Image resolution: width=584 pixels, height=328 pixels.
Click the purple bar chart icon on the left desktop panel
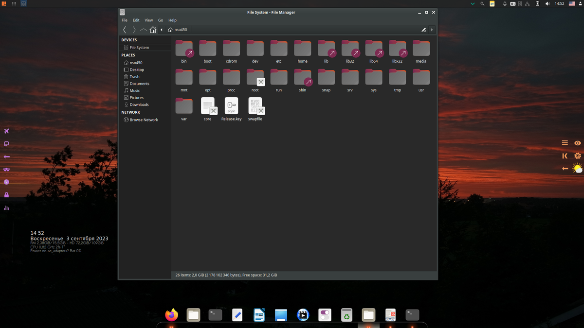coord(7,208)
